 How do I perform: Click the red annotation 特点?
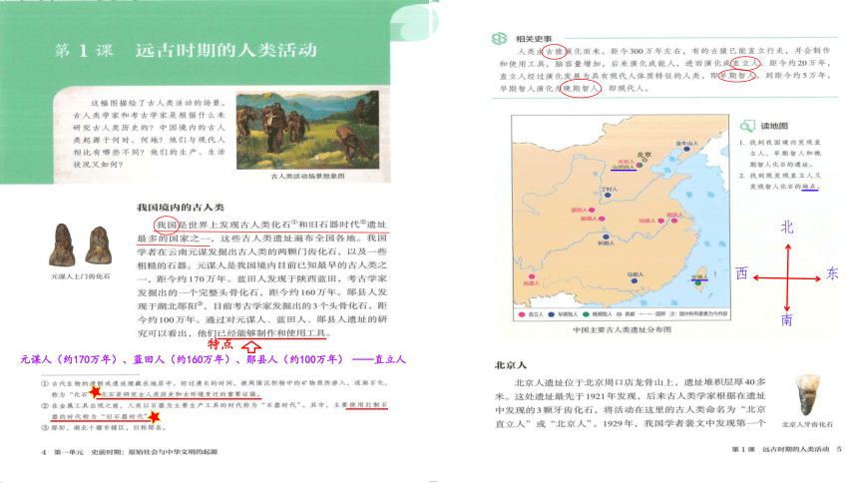point(219,344)
